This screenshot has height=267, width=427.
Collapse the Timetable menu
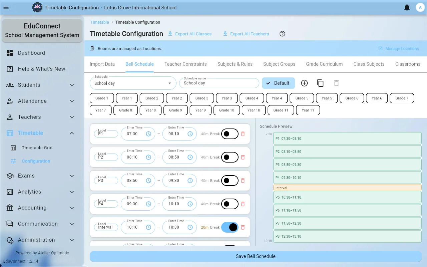coord(42,133)
